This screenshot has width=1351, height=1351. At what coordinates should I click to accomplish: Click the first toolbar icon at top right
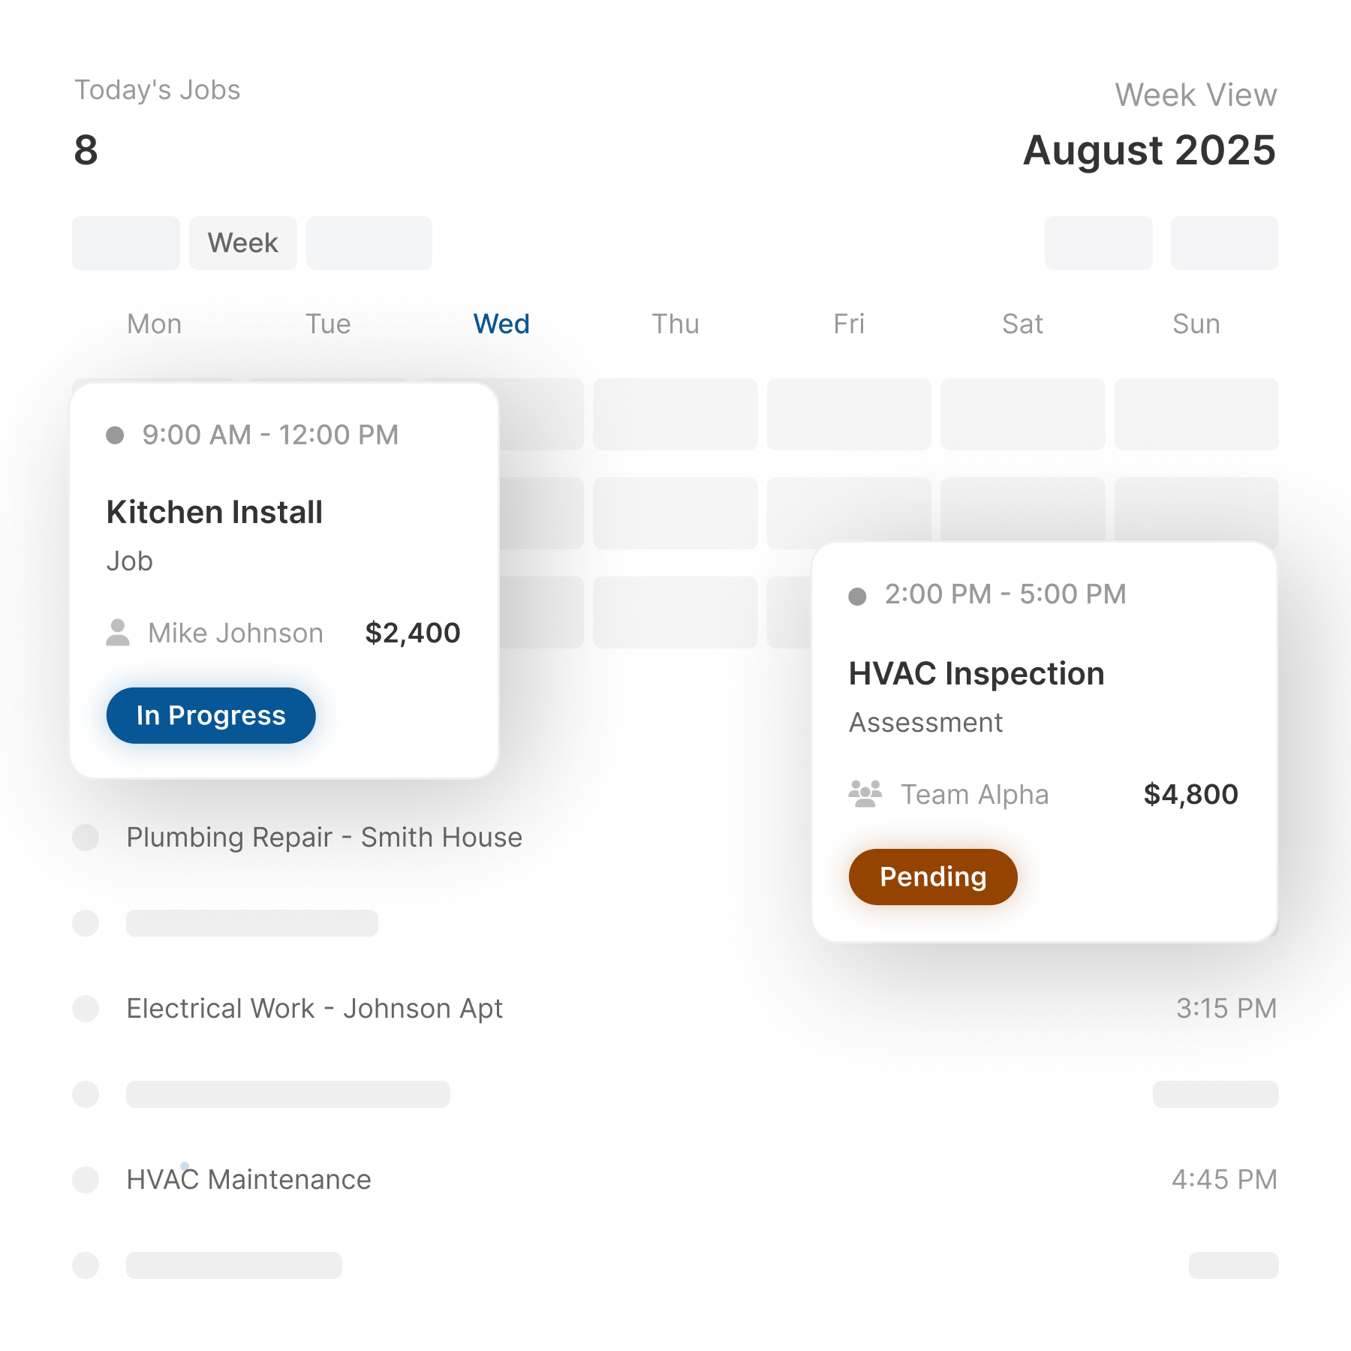click(x=1098, y=242)
